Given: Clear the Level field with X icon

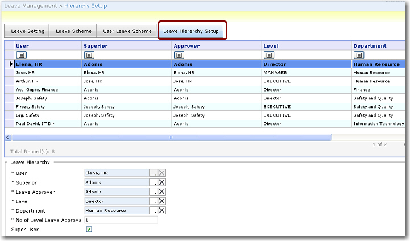Looking at the screenshot, I should (x=162, y=201).
